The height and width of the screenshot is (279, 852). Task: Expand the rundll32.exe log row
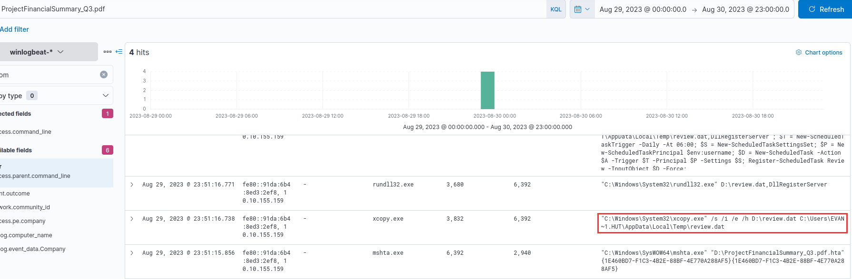[x=132, y=185]
